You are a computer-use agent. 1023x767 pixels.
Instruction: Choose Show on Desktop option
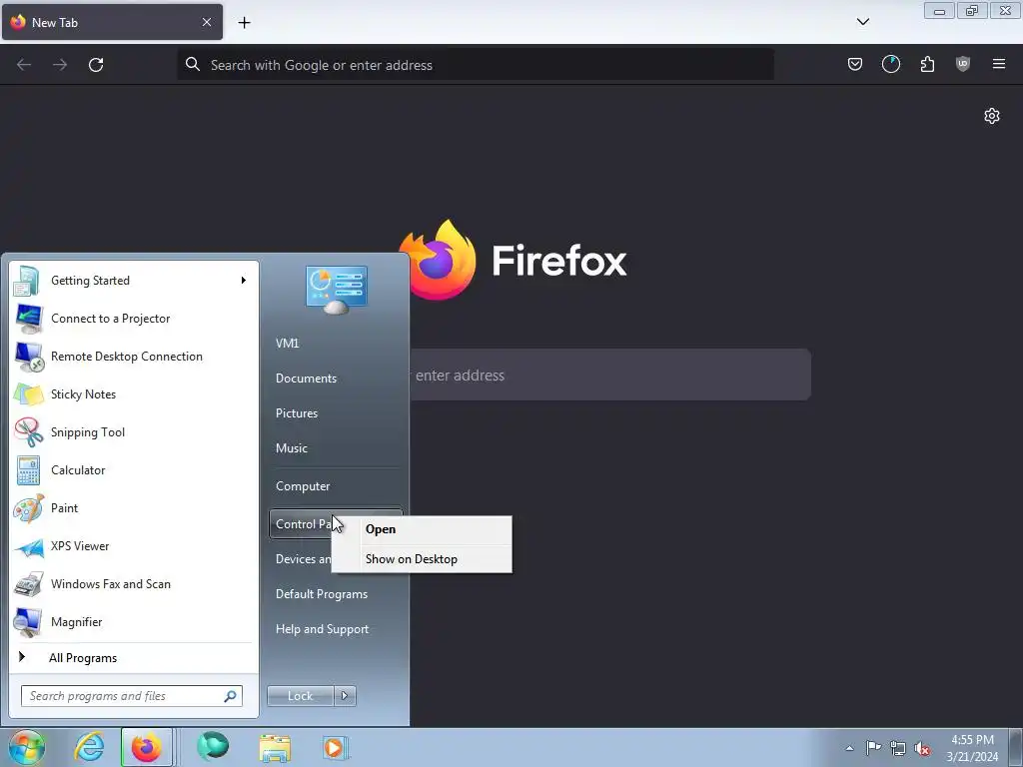click(x=423, y=559)
